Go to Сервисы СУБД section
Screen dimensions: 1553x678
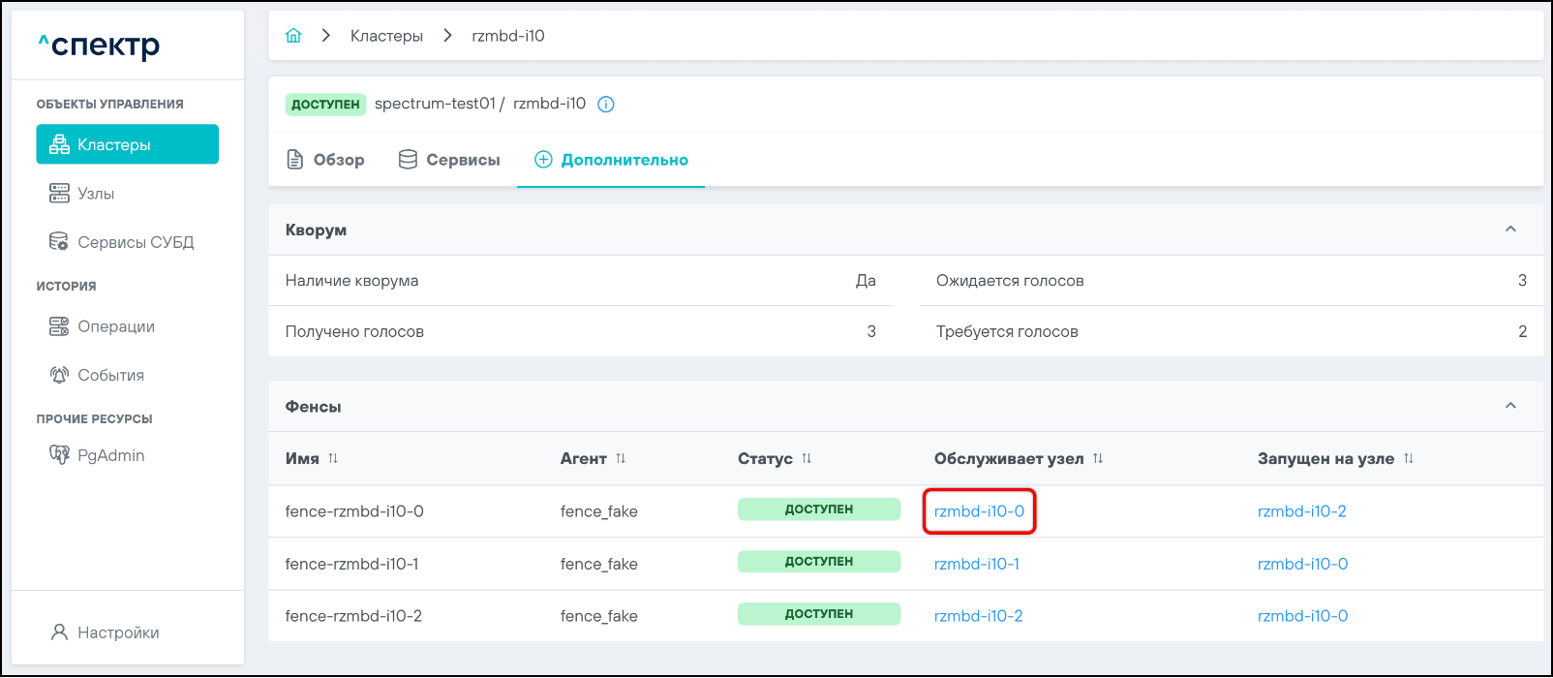tap(136, 242)
